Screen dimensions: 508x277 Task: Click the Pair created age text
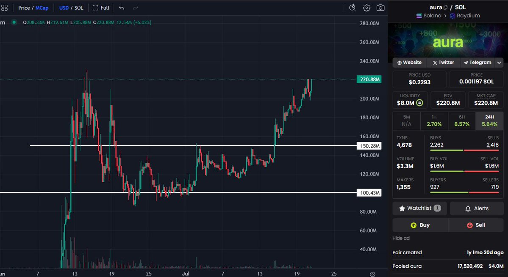[485, 252]
